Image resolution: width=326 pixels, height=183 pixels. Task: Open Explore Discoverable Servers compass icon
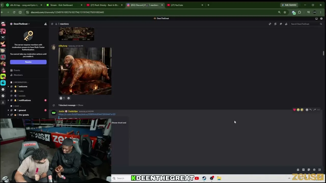[x=3, y=96]
